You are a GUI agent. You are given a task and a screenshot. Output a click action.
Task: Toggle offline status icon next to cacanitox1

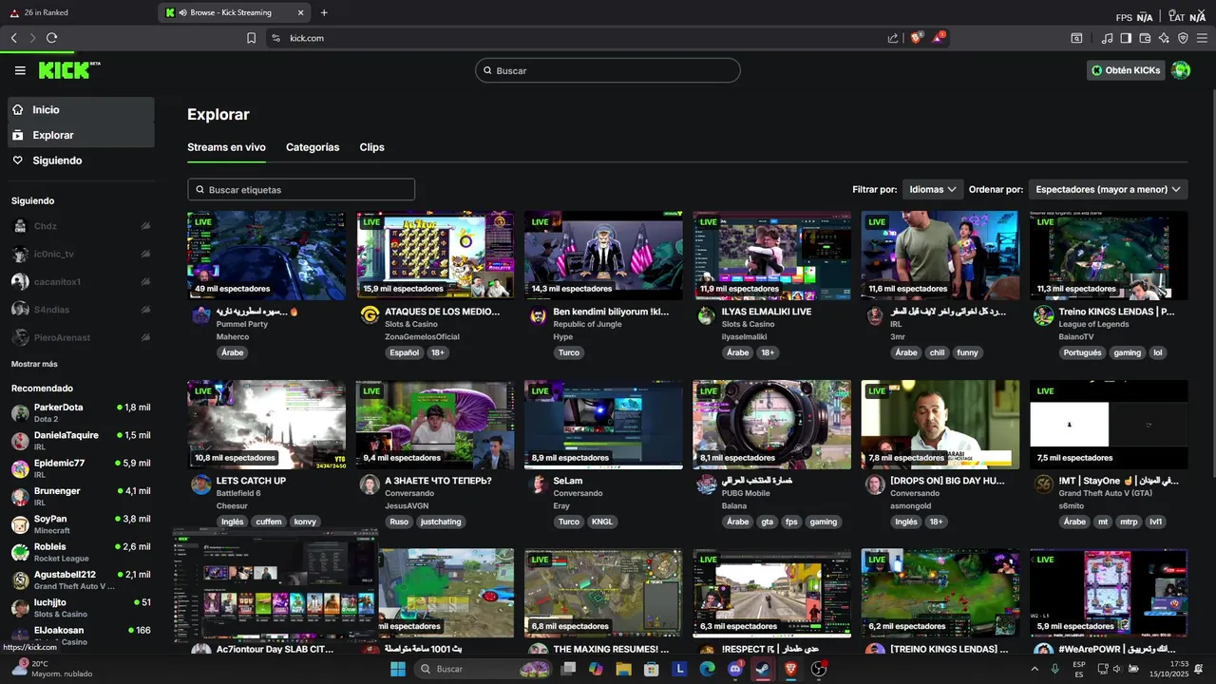coord(145,282)
